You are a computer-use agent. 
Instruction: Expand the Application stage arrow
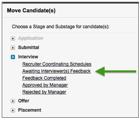coord(13,39)
